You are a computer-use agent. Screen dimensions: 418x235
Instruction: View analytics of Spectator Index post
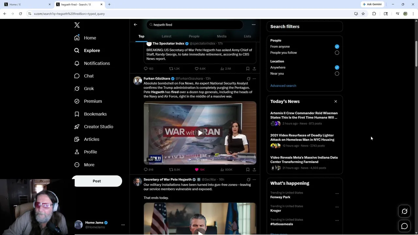point(226,69)
